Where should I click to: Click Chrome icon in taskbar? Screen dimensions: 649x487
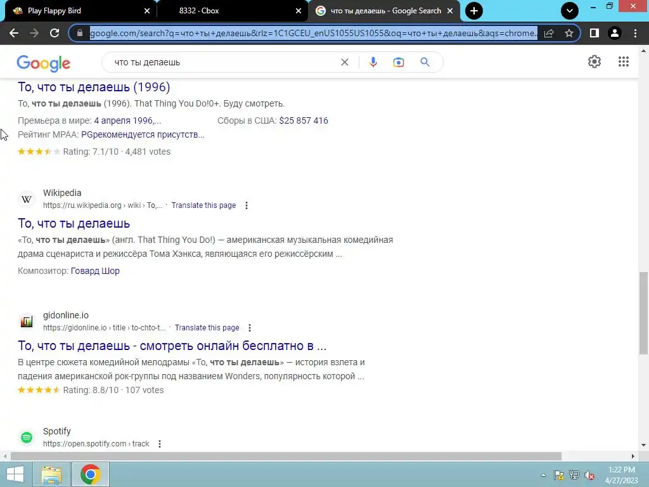(91, 474)
